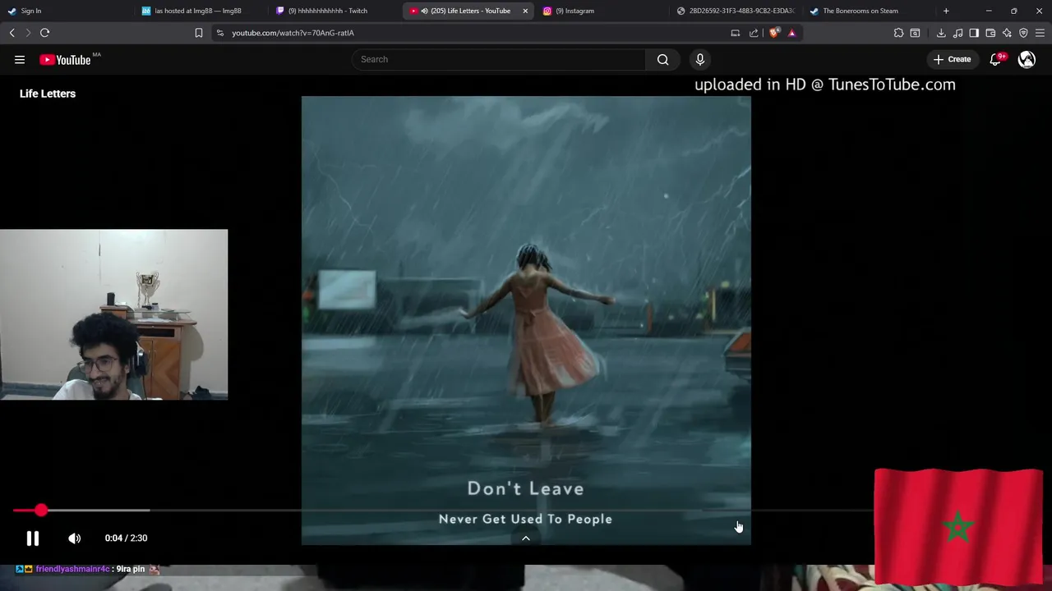Screen dimensions: 1052x591
Task: Click the Create button
Action: coord(952,59)
